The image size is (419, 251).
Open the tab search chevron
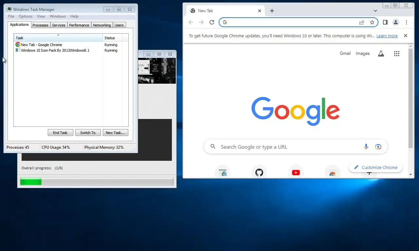click(375, 11)
